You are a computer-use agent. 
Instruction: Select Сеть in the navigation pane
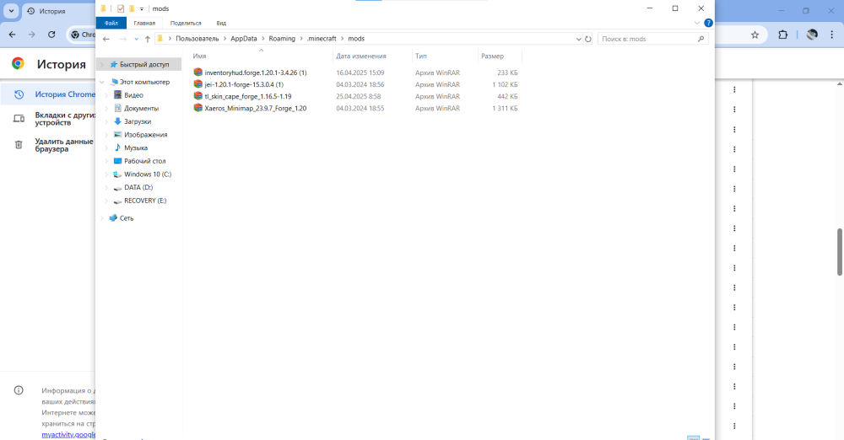click(126, 218)
